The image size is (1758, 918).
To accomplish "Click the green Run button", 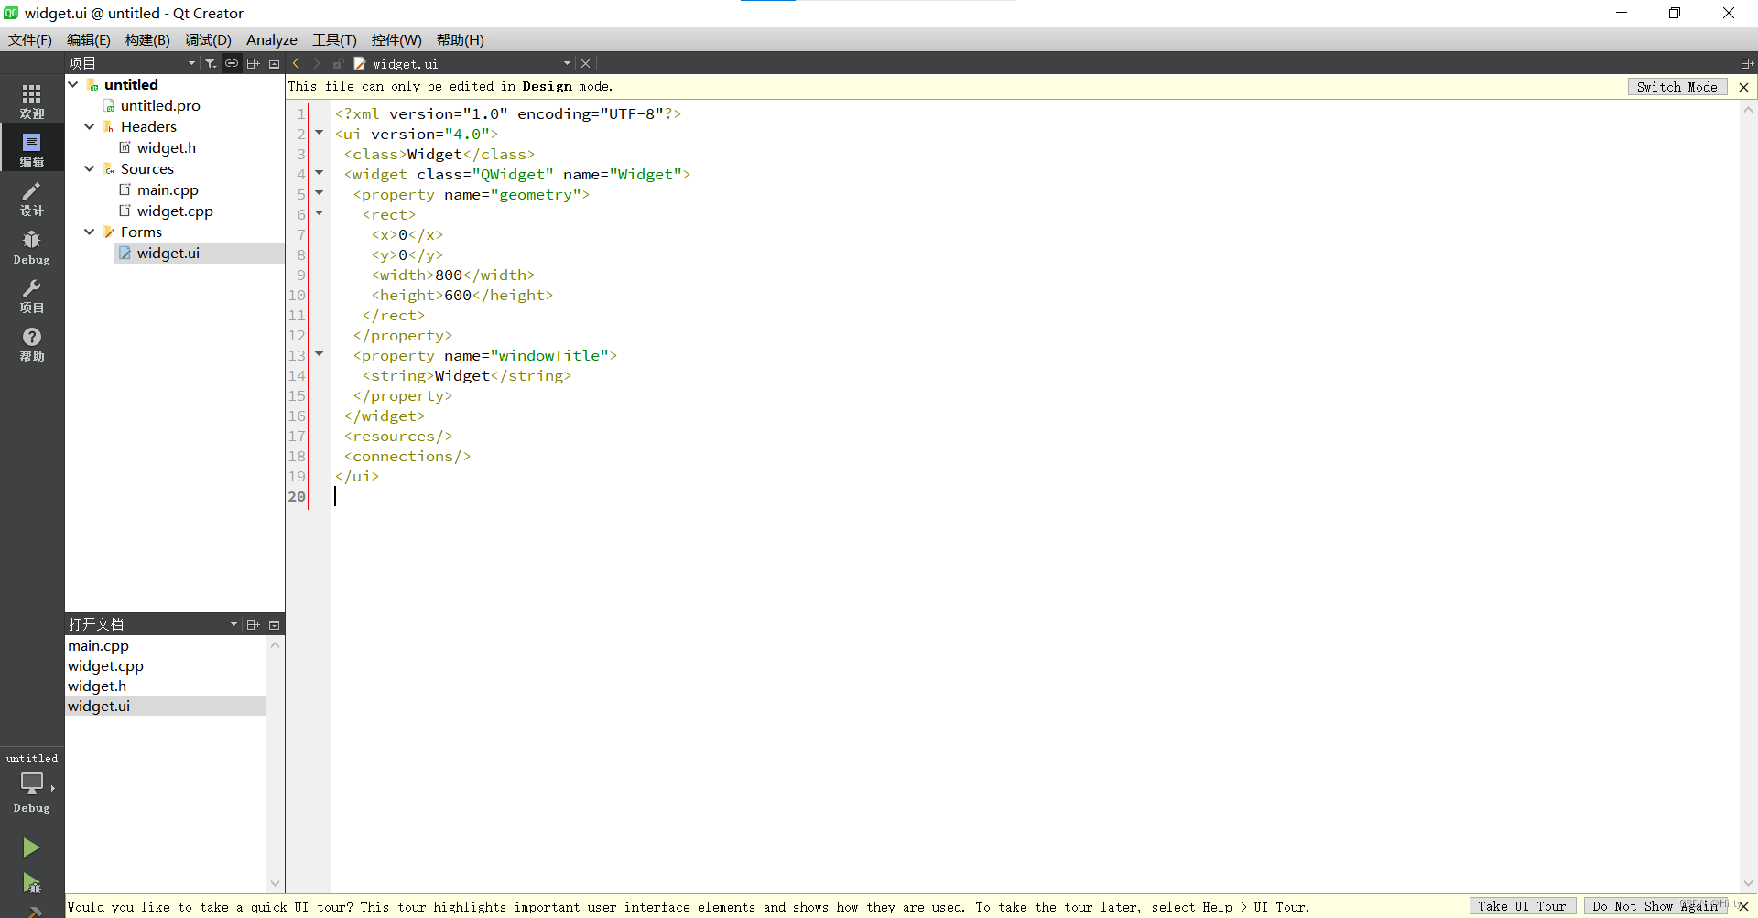I will [31, 848].
